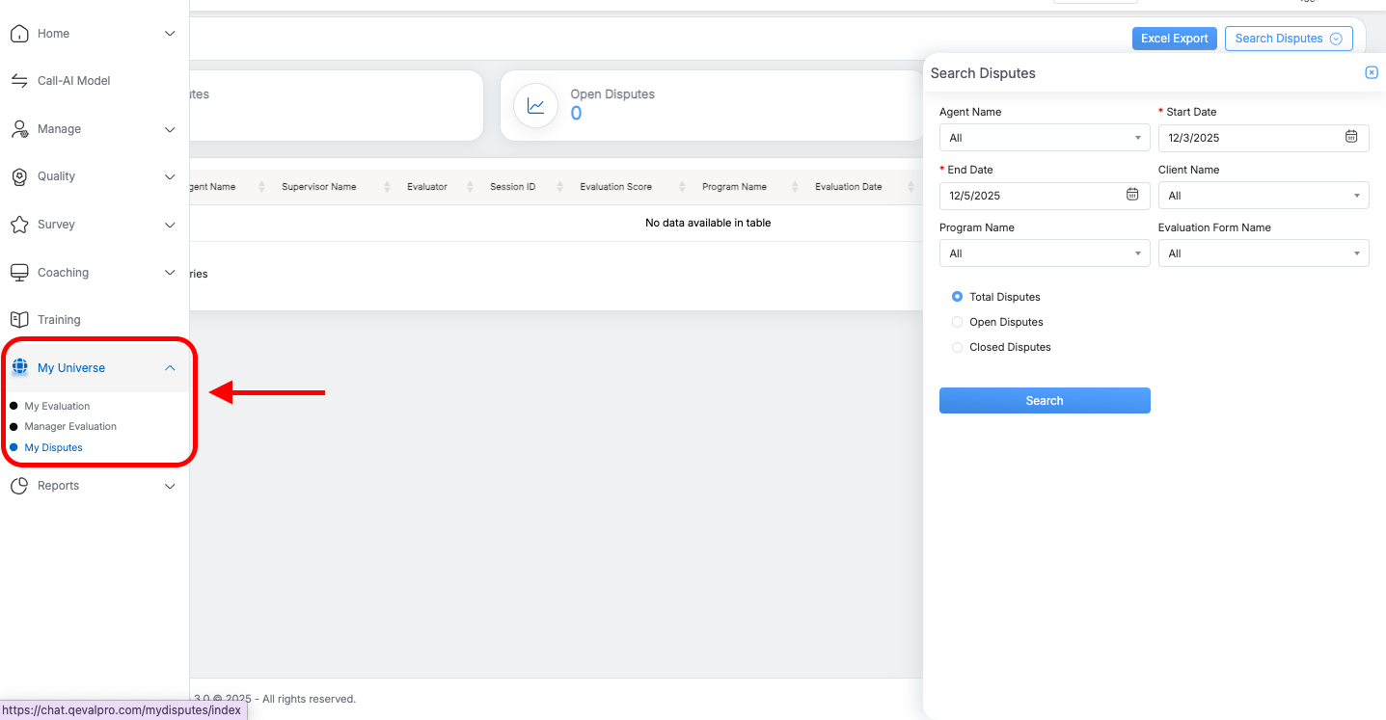This screenshot has height=720, width=1386.
Task: Open My Evaluation submenu item
Action: tap(57, 407)
